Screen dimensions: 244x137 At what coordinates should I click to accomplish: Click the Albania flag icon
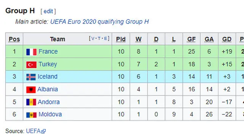[31, 90]
